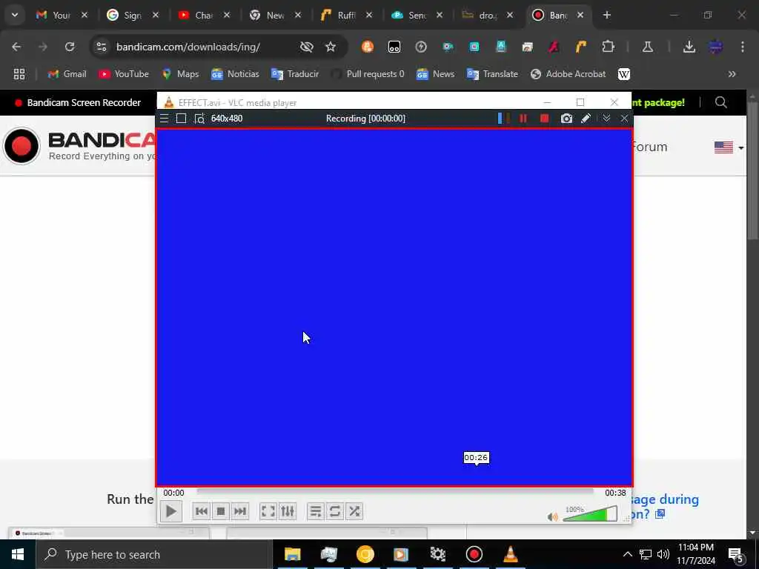Open browser downloads panel

[x=689, y=47]
